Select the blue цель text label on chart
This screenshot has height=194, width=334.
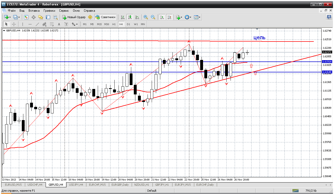(259, 38)
